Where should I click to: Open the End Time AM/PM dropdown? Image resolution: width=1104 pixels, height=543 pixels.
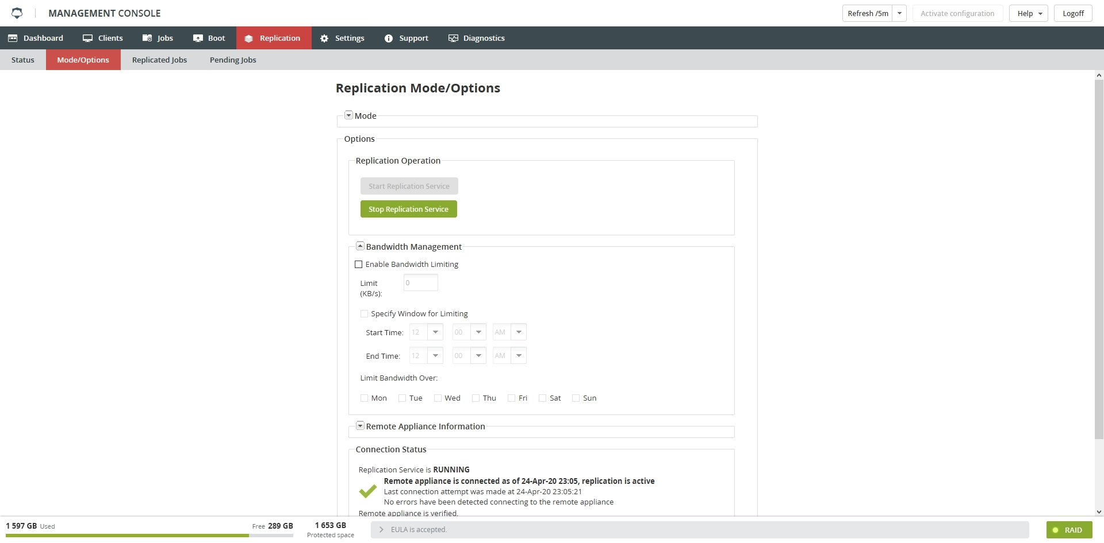(x=519, y=355)
